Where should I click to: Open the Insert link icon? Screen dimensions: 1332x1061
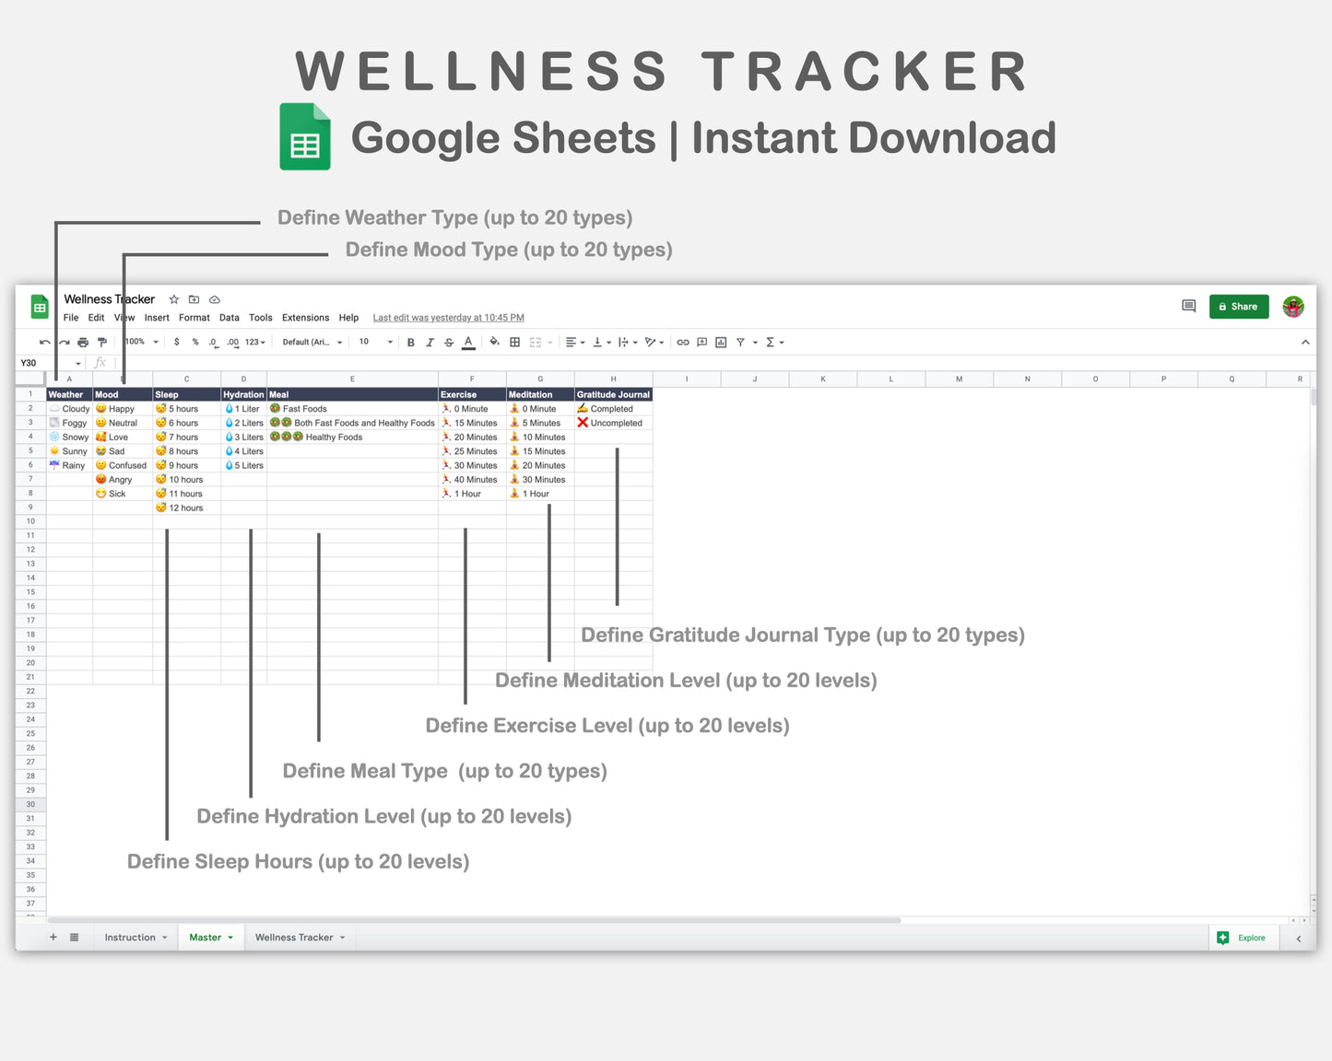pos(682,342)
